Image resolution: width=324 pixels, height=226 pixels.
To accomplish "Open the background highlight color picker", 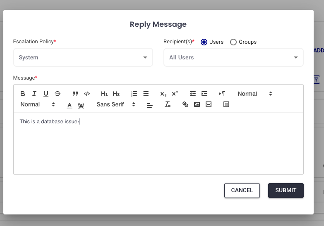I will [81, 105].
